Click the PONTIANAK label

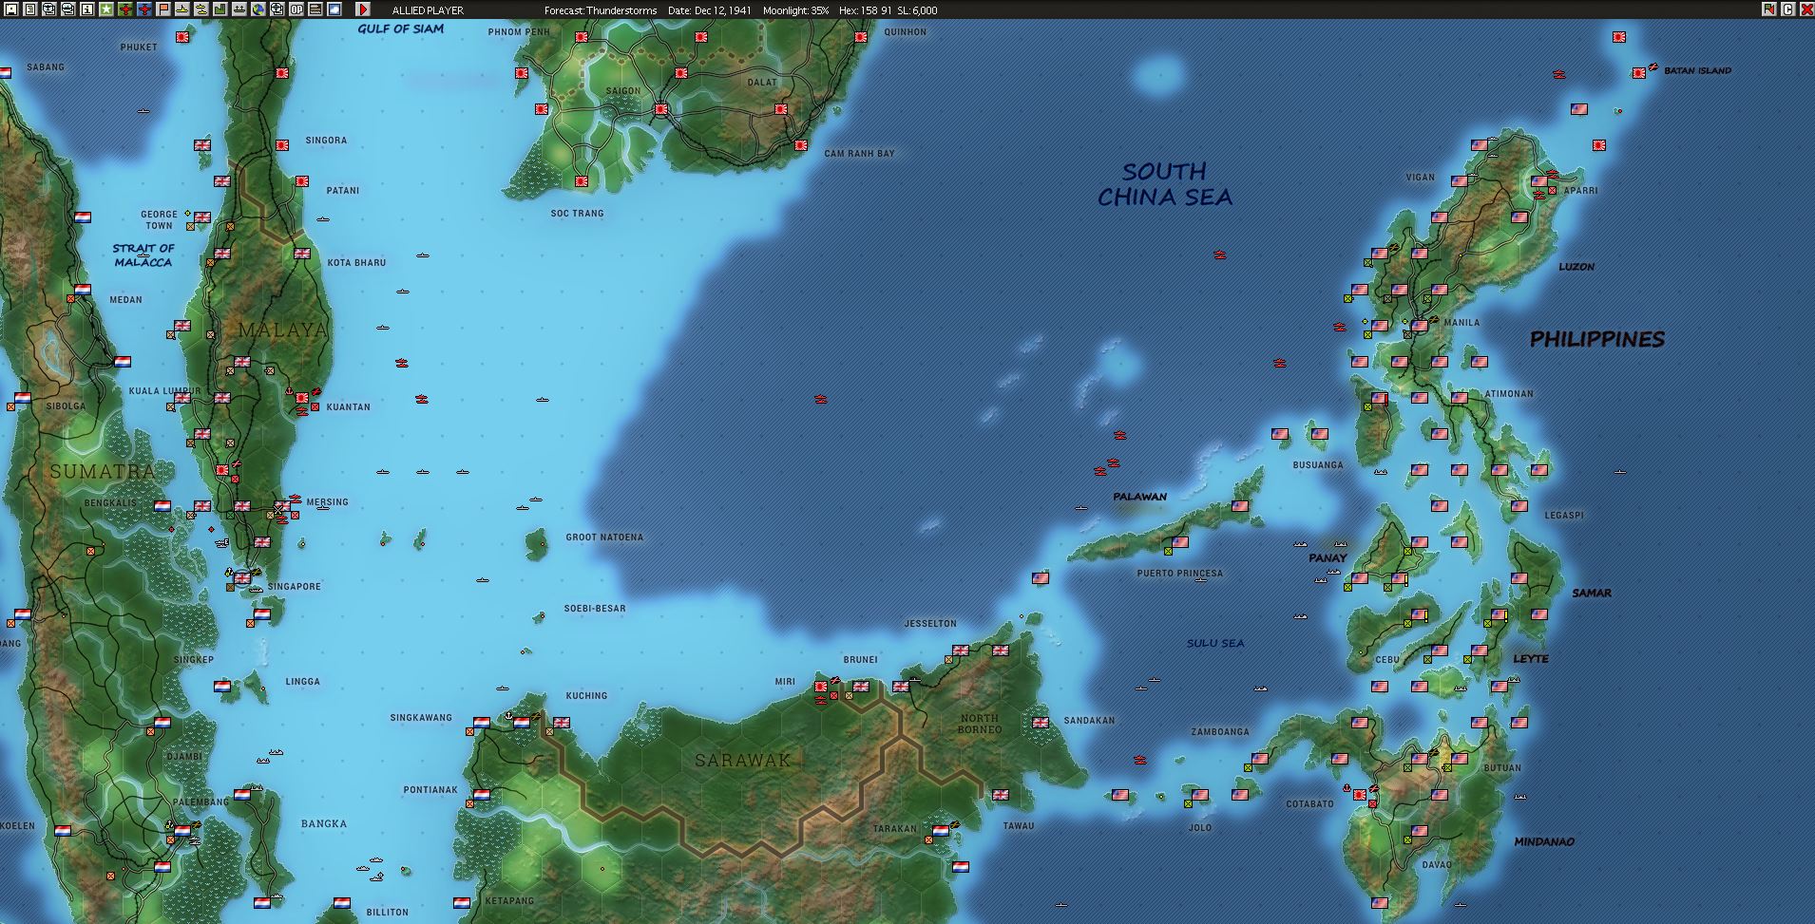[430, 790]
